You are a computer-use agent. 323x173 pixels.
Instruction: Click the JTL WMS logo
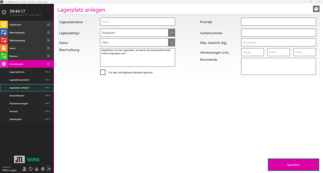(27, 159)
